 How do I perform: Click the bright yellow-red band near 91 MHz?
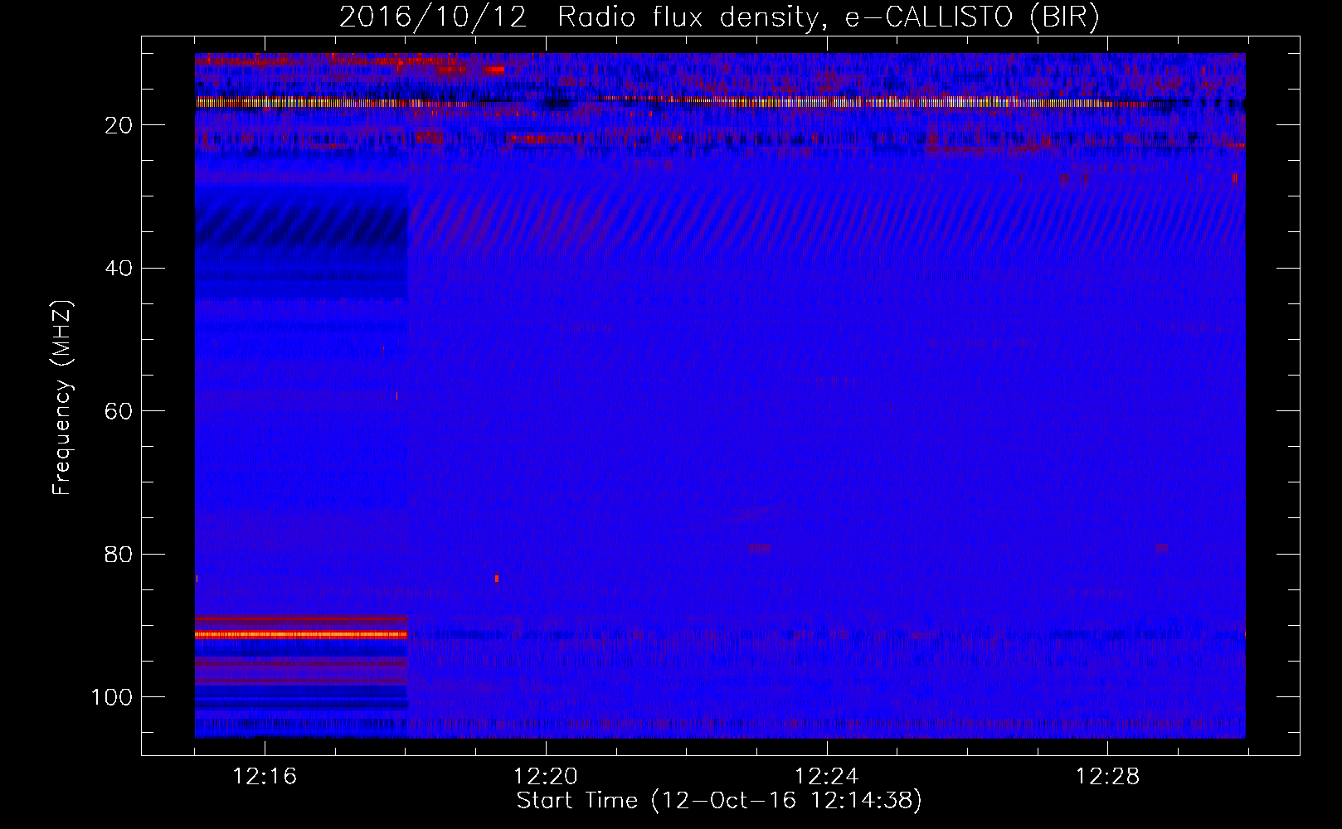point(301,635)
